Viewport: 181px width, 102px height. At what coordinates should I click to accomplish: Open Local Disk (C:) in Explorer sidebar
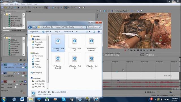pyautogui.click(x=40, y=81)
